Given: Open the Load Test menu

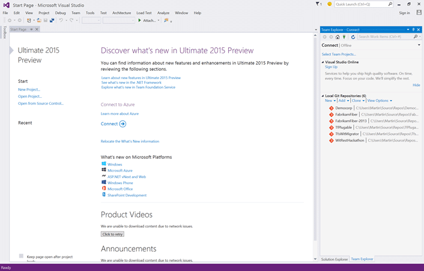Looking at the screenshot, I should [144, 13].
